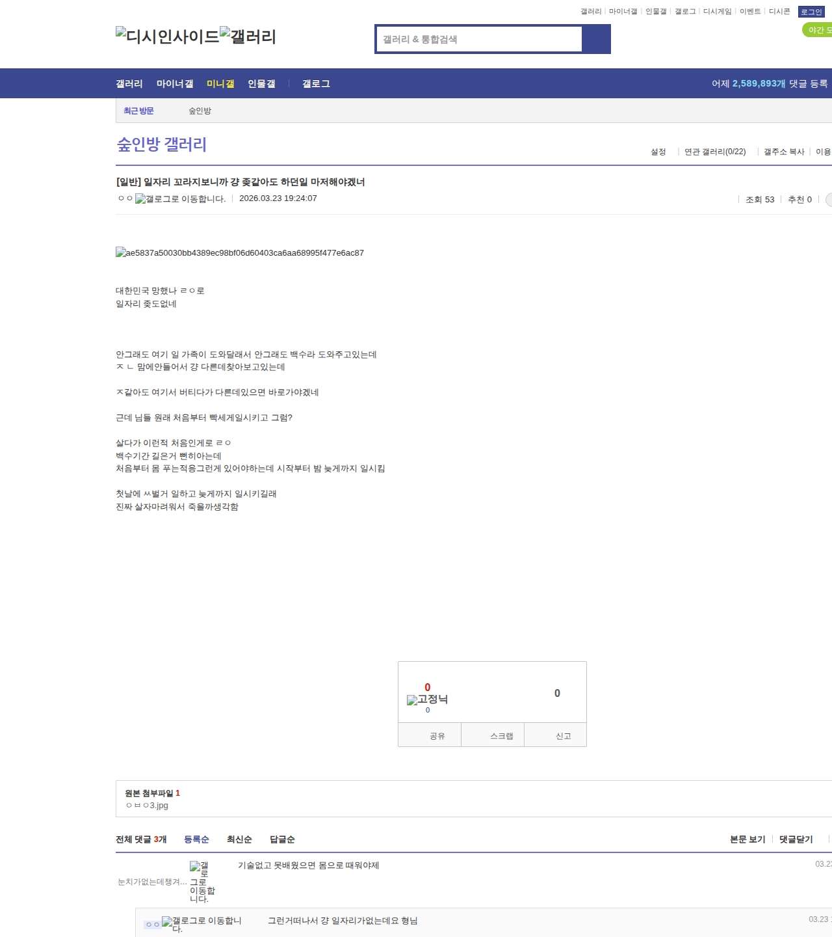Screen dimensions: 832x937
Task: Open the author's gallog icon
Action: point(180,199)
